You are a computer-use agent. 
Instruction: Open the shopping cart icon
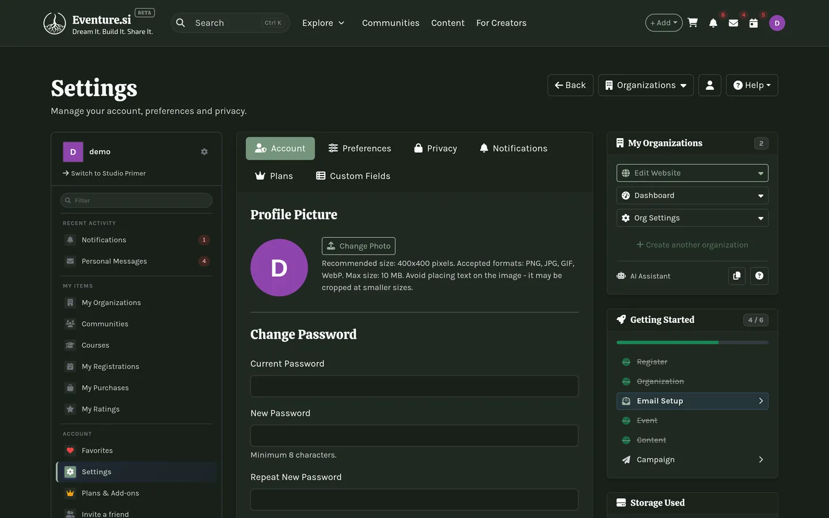tap(693, 23)
